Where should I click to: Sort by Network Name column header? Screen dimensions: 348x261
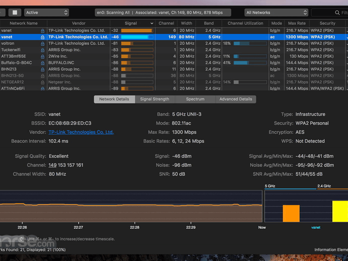pyautogui.click(x=24, y=23)
